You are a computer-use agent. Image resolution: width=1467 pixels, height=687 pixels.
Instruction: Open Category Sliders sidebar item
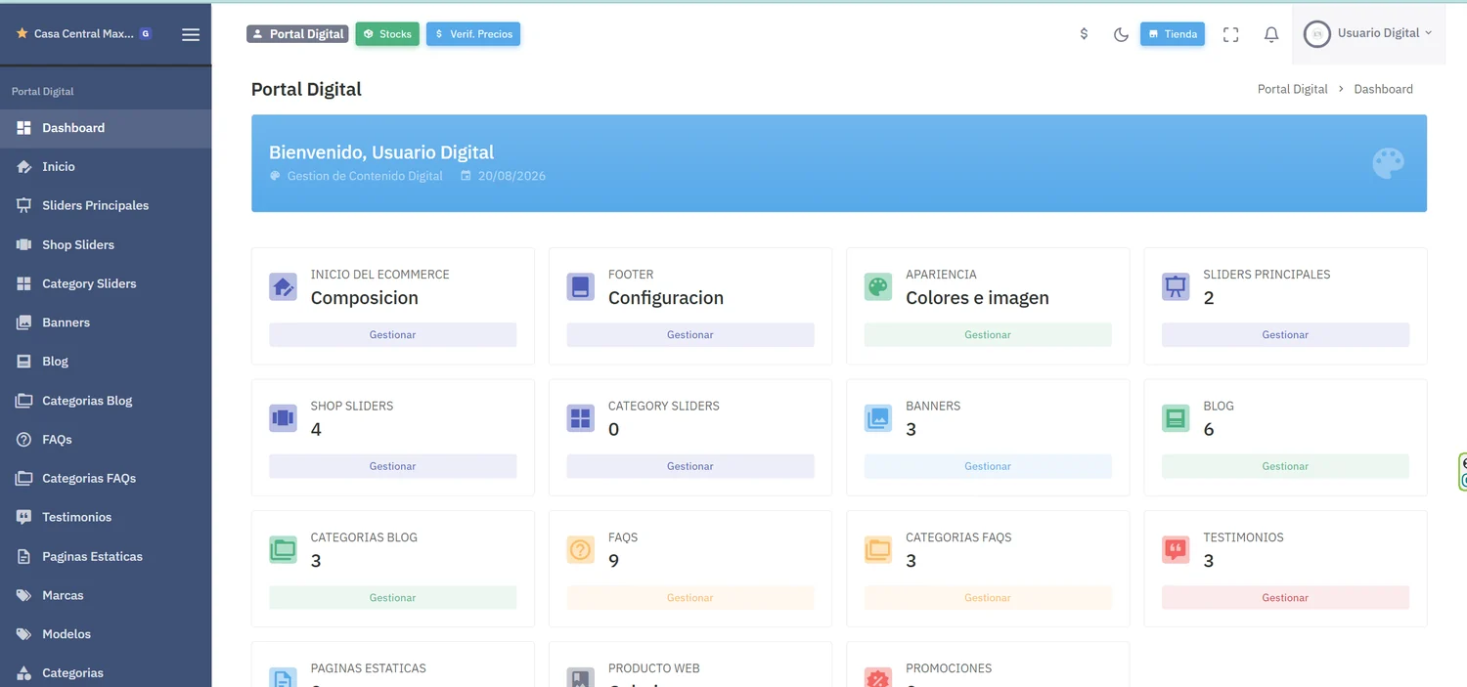[x=106, y=283]
